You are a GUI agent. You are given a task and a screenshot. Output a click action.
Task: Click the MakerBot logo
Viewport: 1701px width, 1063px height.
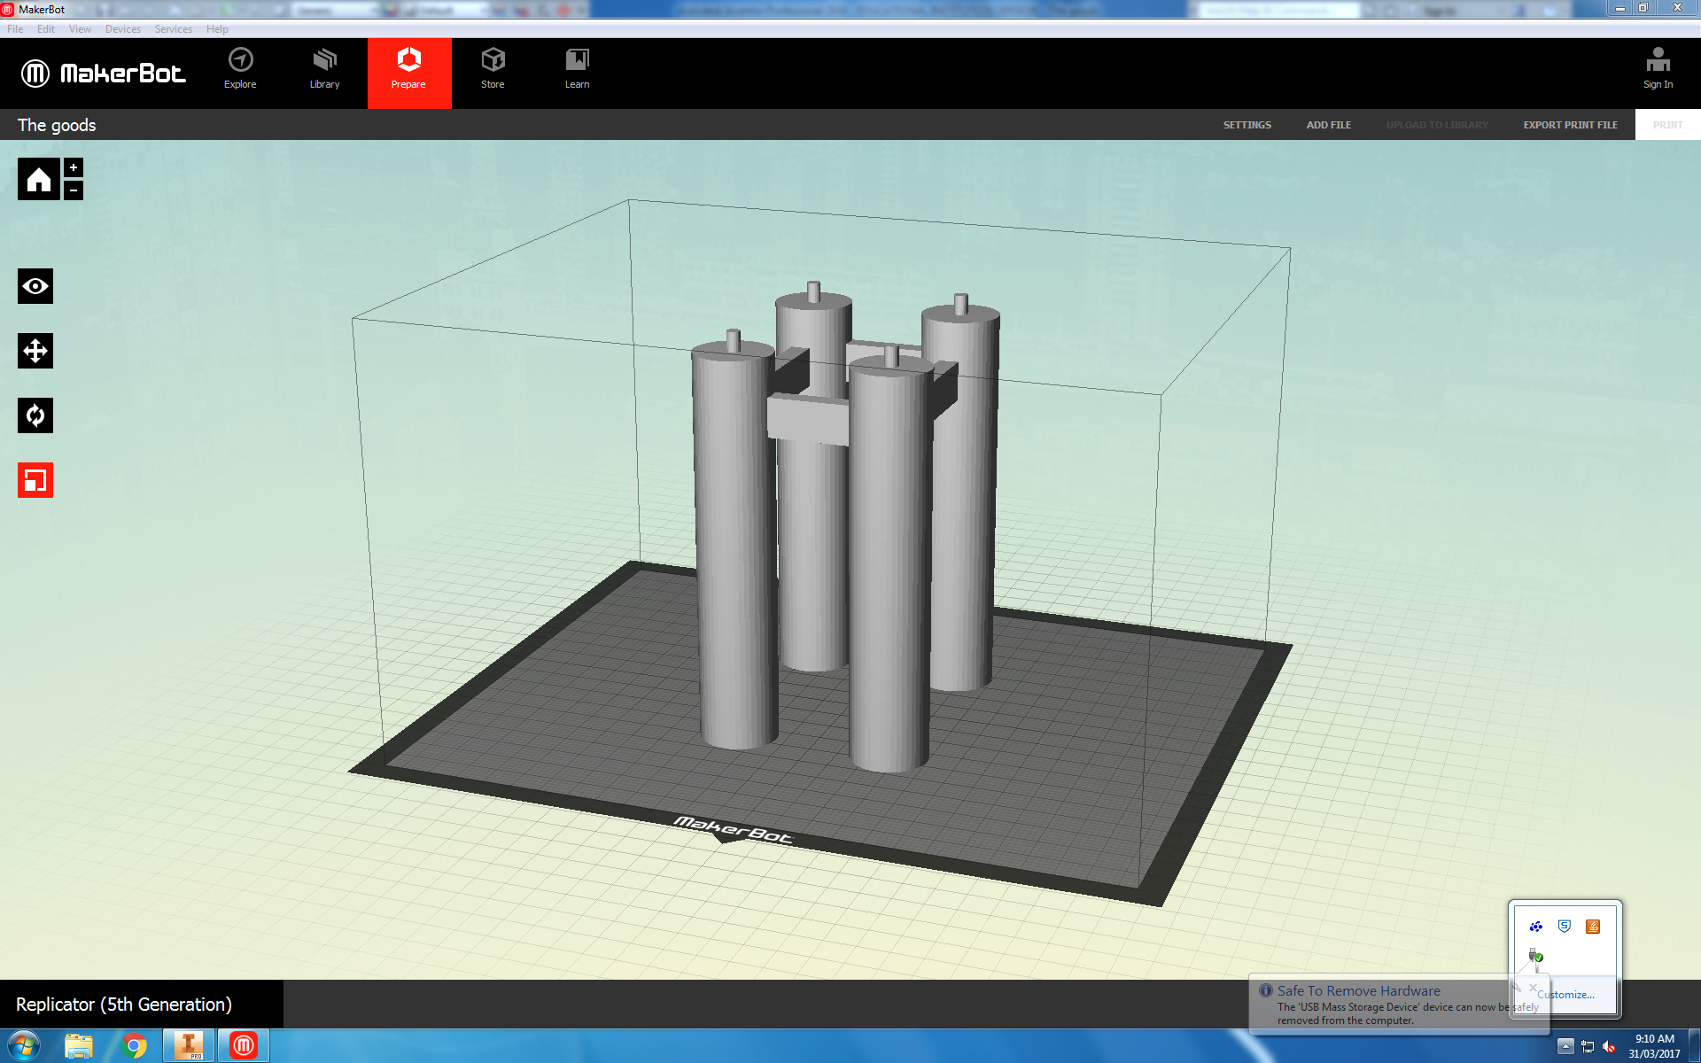[x=104, y=73]
